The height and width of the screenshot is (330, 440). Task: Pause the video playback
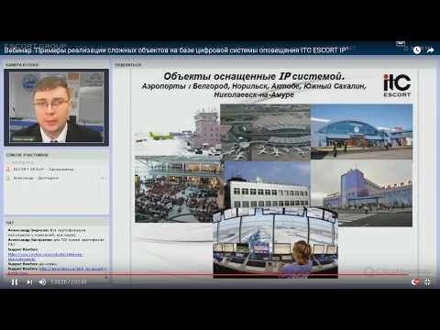[15, 282]
